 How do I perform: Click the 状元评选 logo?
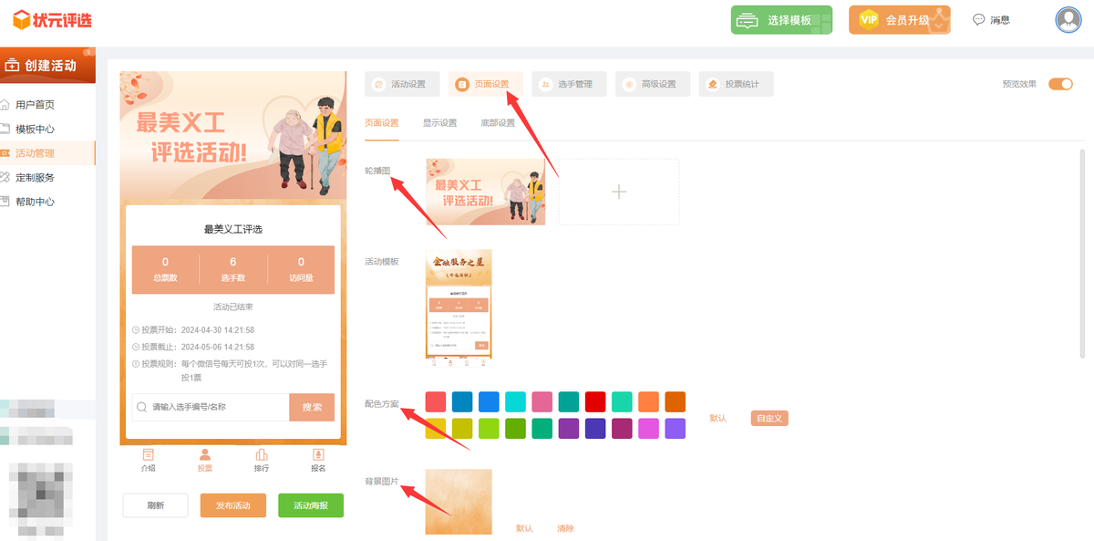coord(52,19)
